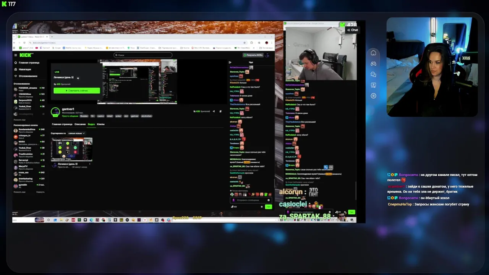Expand Показать еще under recommended channels
Viewport: 489px width, 275px height.
[x=19, y=192]
